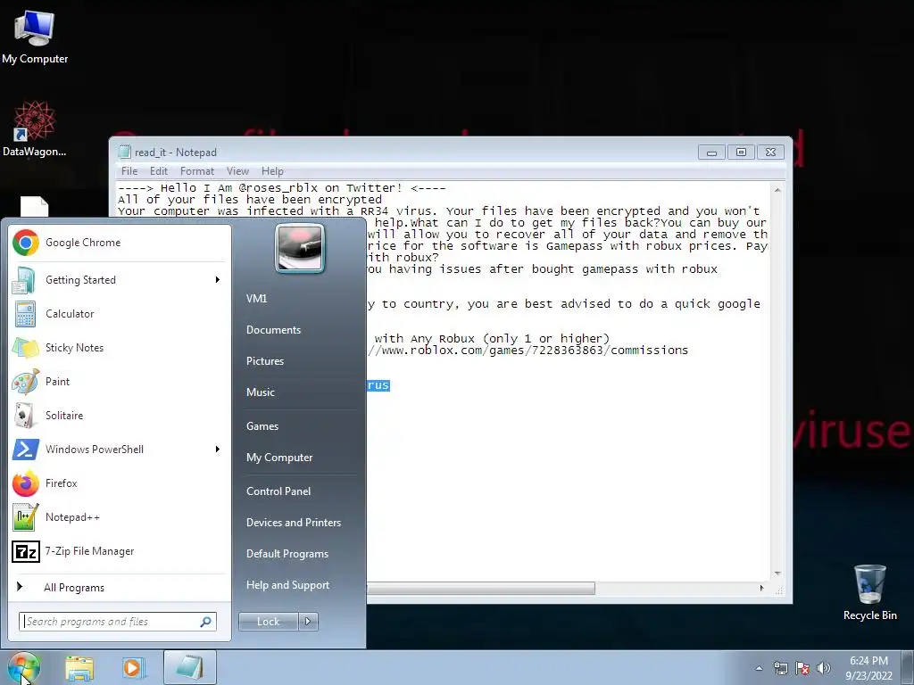
Task: Open Music library
Action: 260,392
